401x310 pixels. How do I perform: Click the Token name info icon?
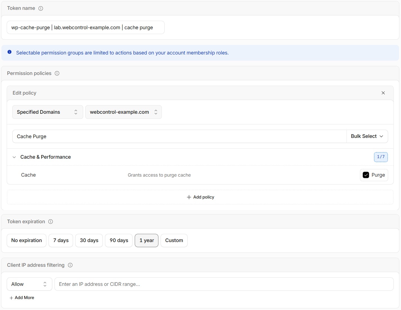[41, 8]
